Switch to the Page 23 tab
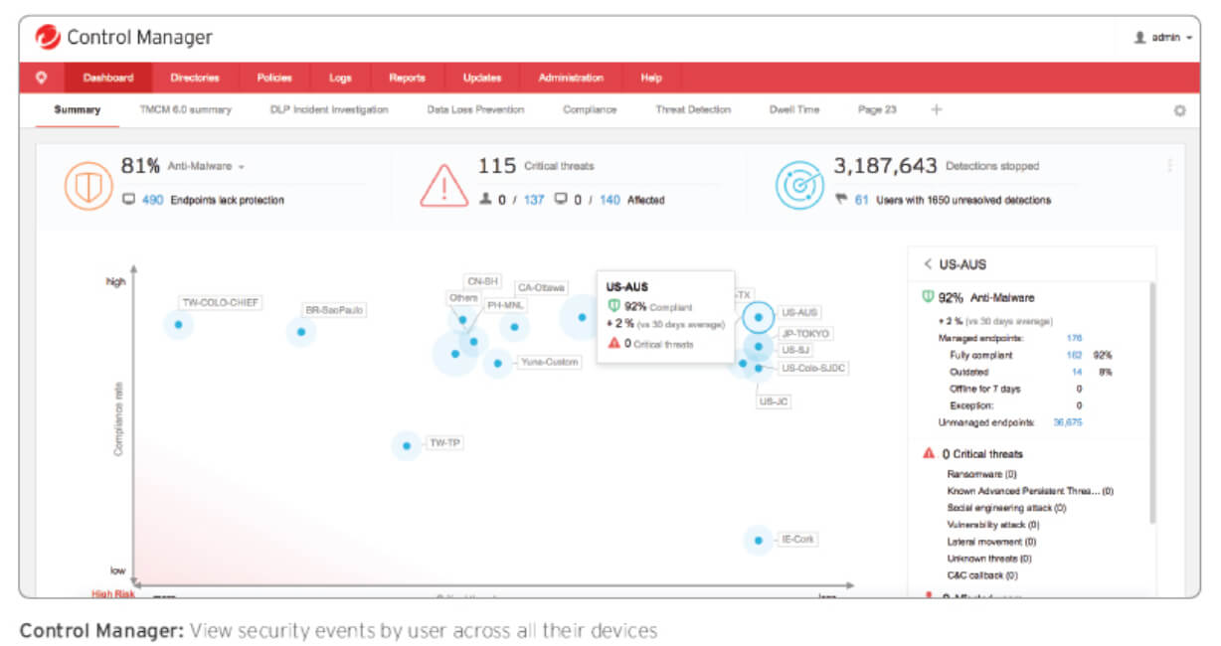Image resolution: width=1221 pixels, height=646 pixels. tap(877, 109)
